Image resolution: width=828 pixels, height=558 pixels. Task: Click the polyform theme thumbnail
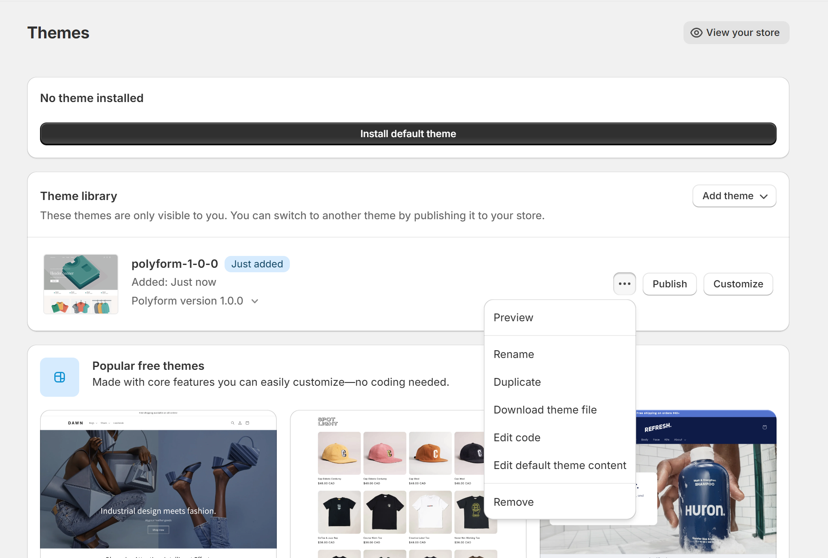[80, 284]
